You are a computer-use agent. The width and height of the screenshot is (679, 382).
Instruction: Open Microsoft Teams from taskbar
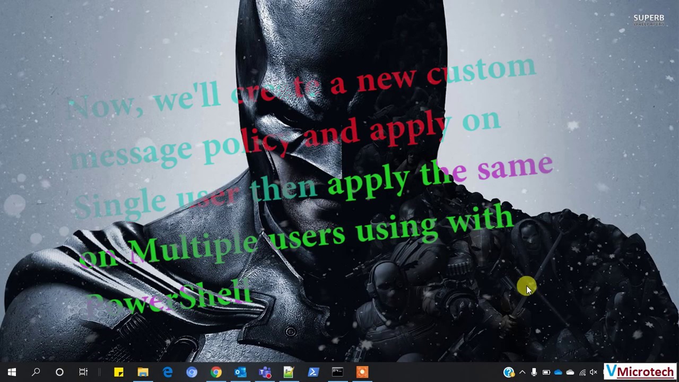click(x=265, y=372)
